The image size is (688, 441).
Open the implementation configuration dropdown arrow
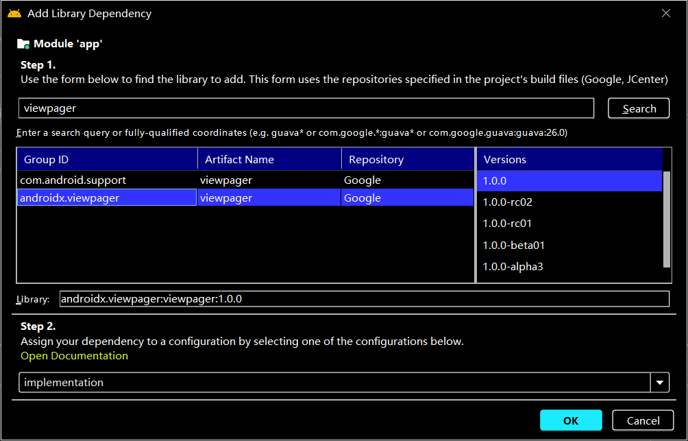[659, 383]
